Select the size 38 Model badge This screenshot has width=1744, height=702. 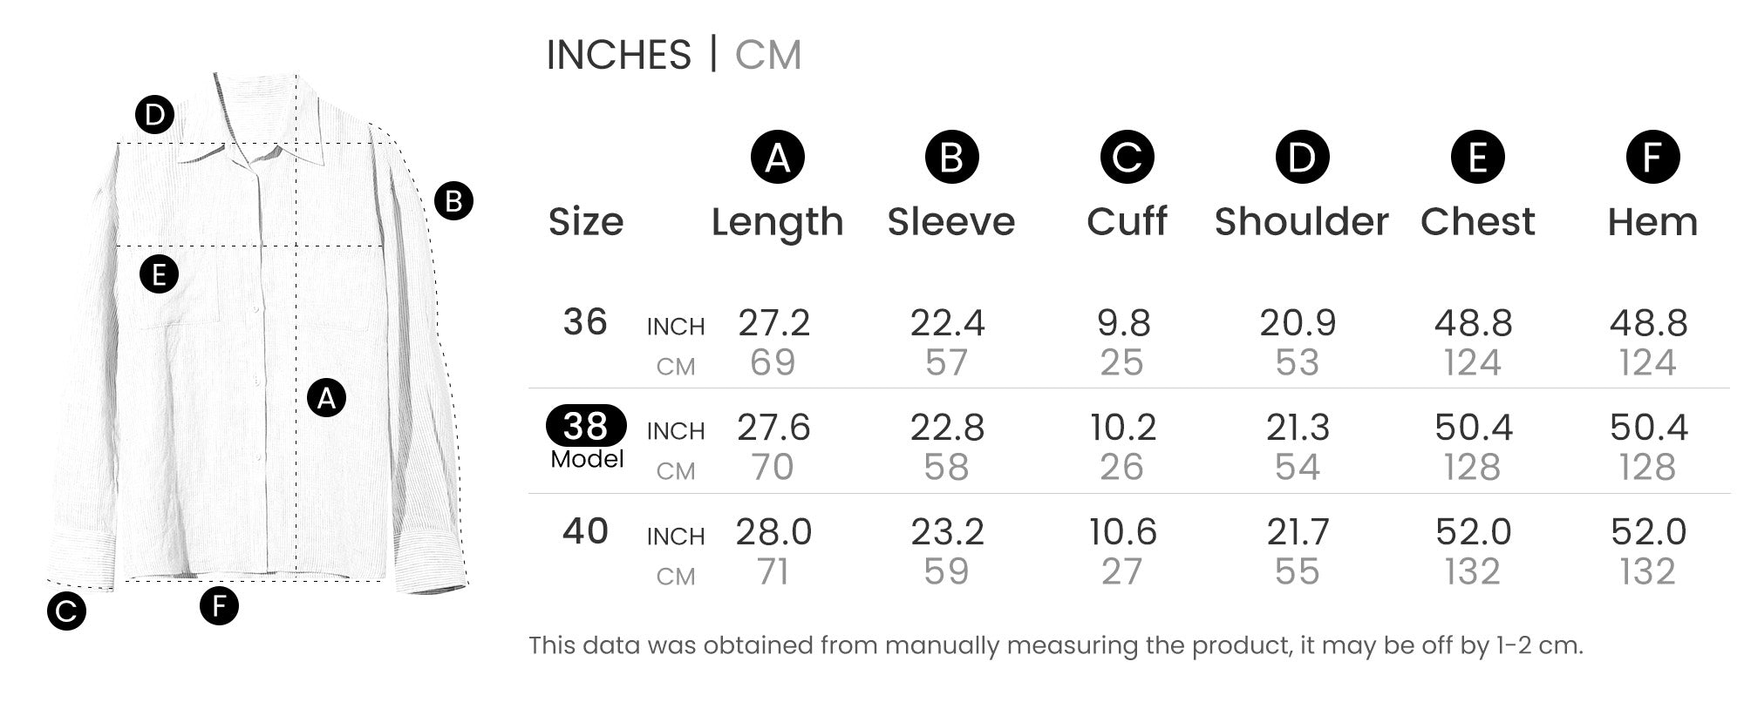[586, 426]
